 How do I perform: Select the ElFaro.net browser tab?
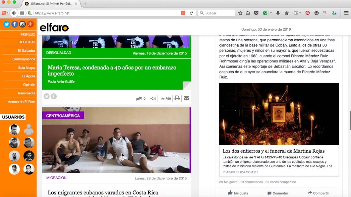coord(51,4)
